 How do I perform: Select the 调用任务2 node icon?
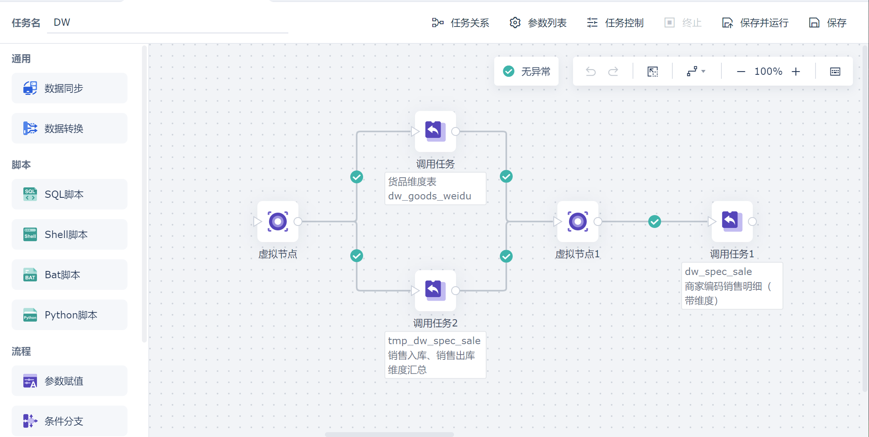tap(436, 290)
